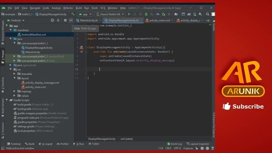
Task: Open the Refactor menu
Action: [68, 8]
